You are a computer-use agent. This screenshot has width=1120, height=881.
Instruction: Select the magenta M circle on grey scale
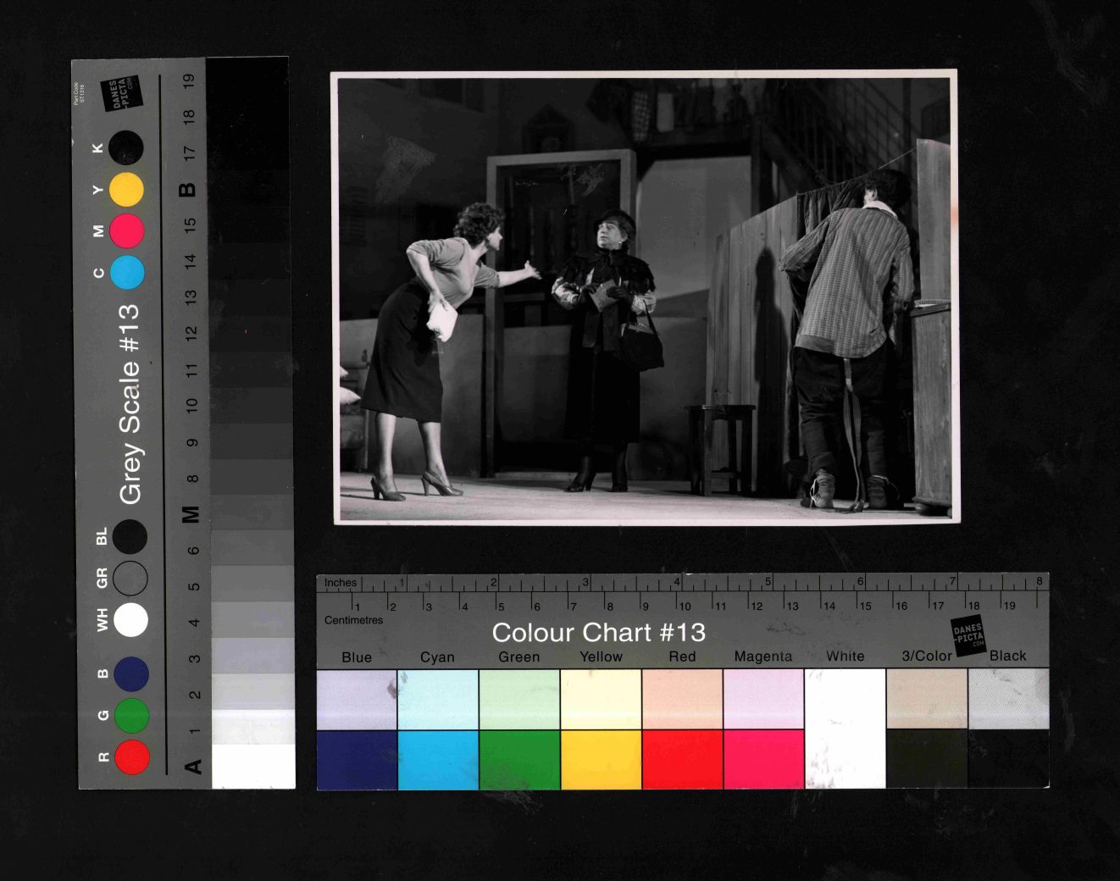[127, 230]
